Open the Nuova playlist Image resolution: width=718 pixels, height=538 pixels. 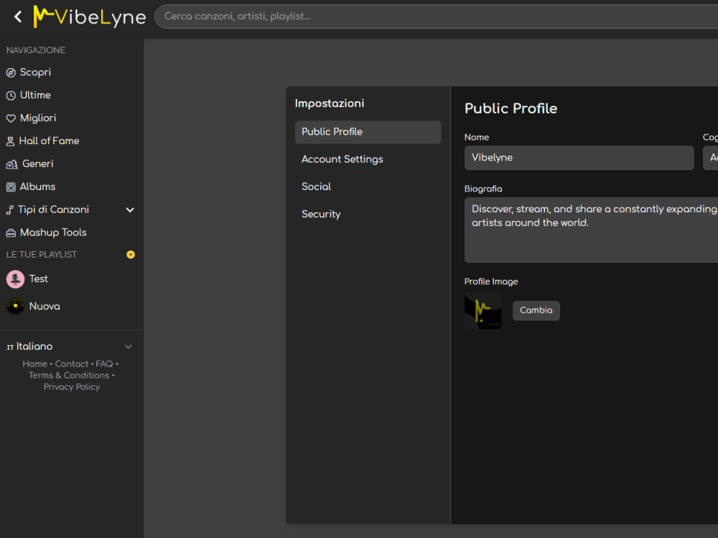coord(45,306)
